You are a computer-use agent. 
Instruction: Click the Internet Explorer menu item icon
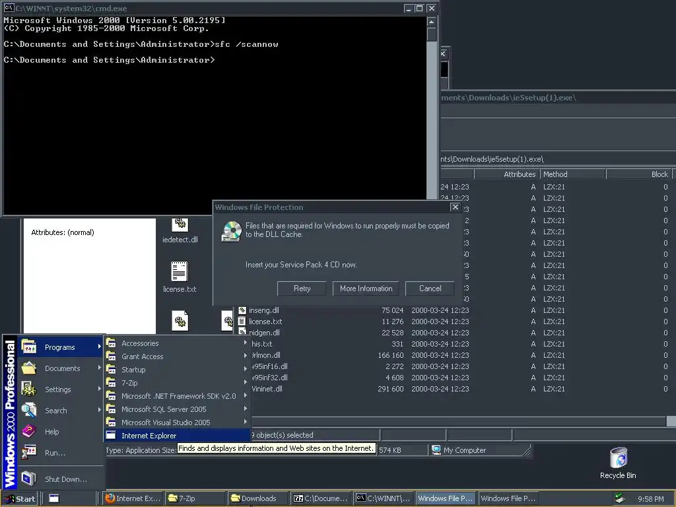coord(111,436)
